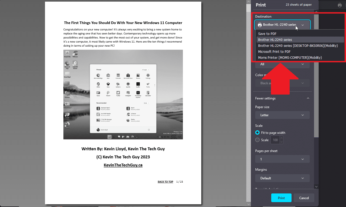Click the Windows 11 screenshot in preview
Viewport: 346px width, 207px height.
pyautogui.click(x=123, y=94)
